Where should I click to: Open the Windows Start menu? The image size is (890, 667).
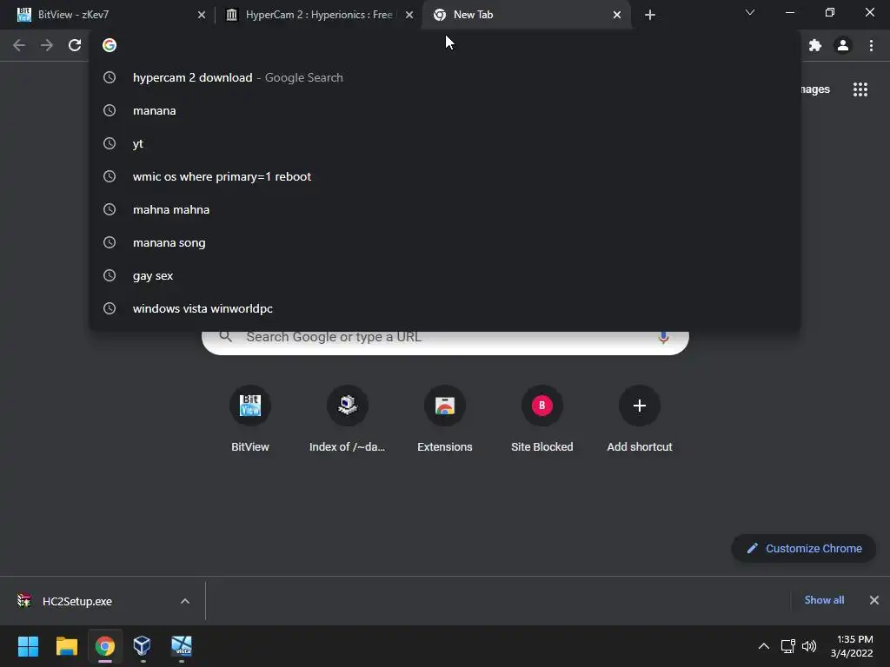[28, 646]
